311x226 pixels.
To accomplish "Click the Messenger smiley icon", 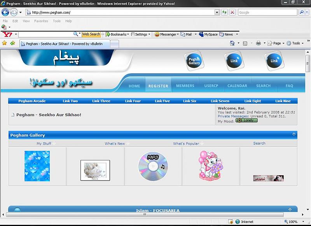I will click(157, 34).
